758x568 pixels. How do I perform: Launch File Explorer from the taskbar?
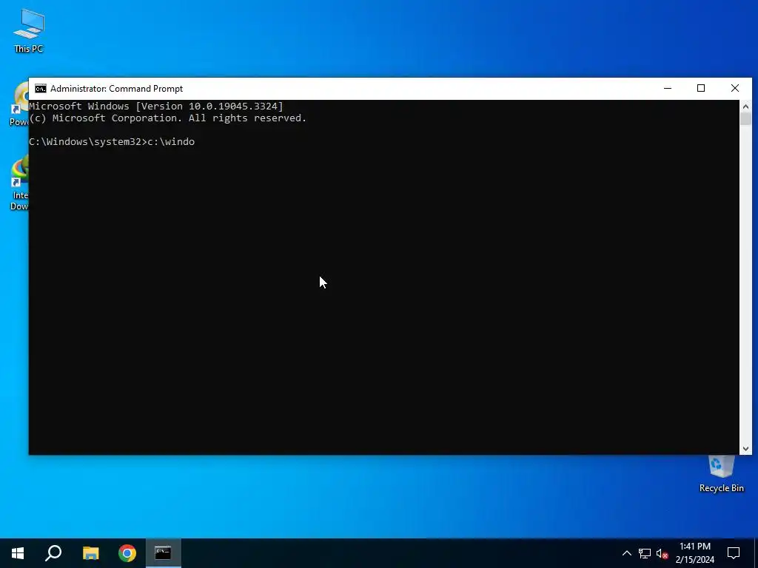click(90, 553)
